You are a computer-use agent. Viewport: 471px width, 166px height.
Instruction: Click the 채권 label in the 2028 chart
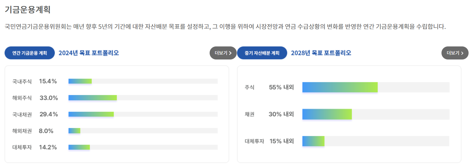tap(249, 114)
